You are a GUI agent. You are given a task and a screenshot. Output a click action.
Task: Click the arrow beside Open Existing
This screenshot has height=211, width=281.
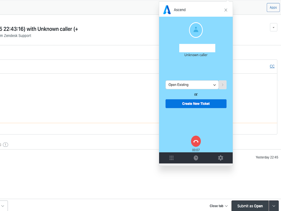click(x=223, y=85)
